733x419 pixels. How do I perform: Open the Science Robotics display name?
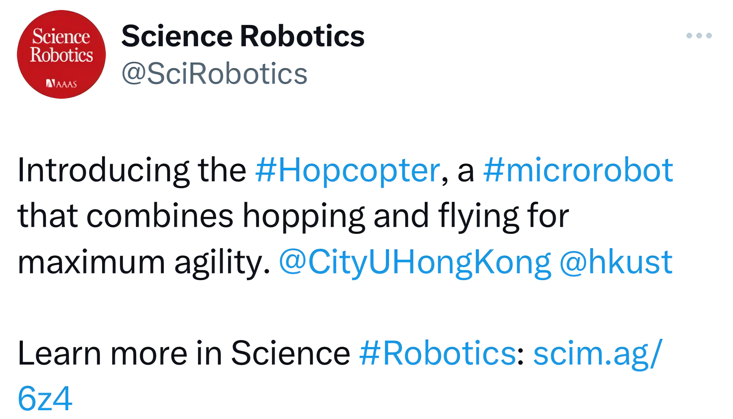(x=243, y=36)
